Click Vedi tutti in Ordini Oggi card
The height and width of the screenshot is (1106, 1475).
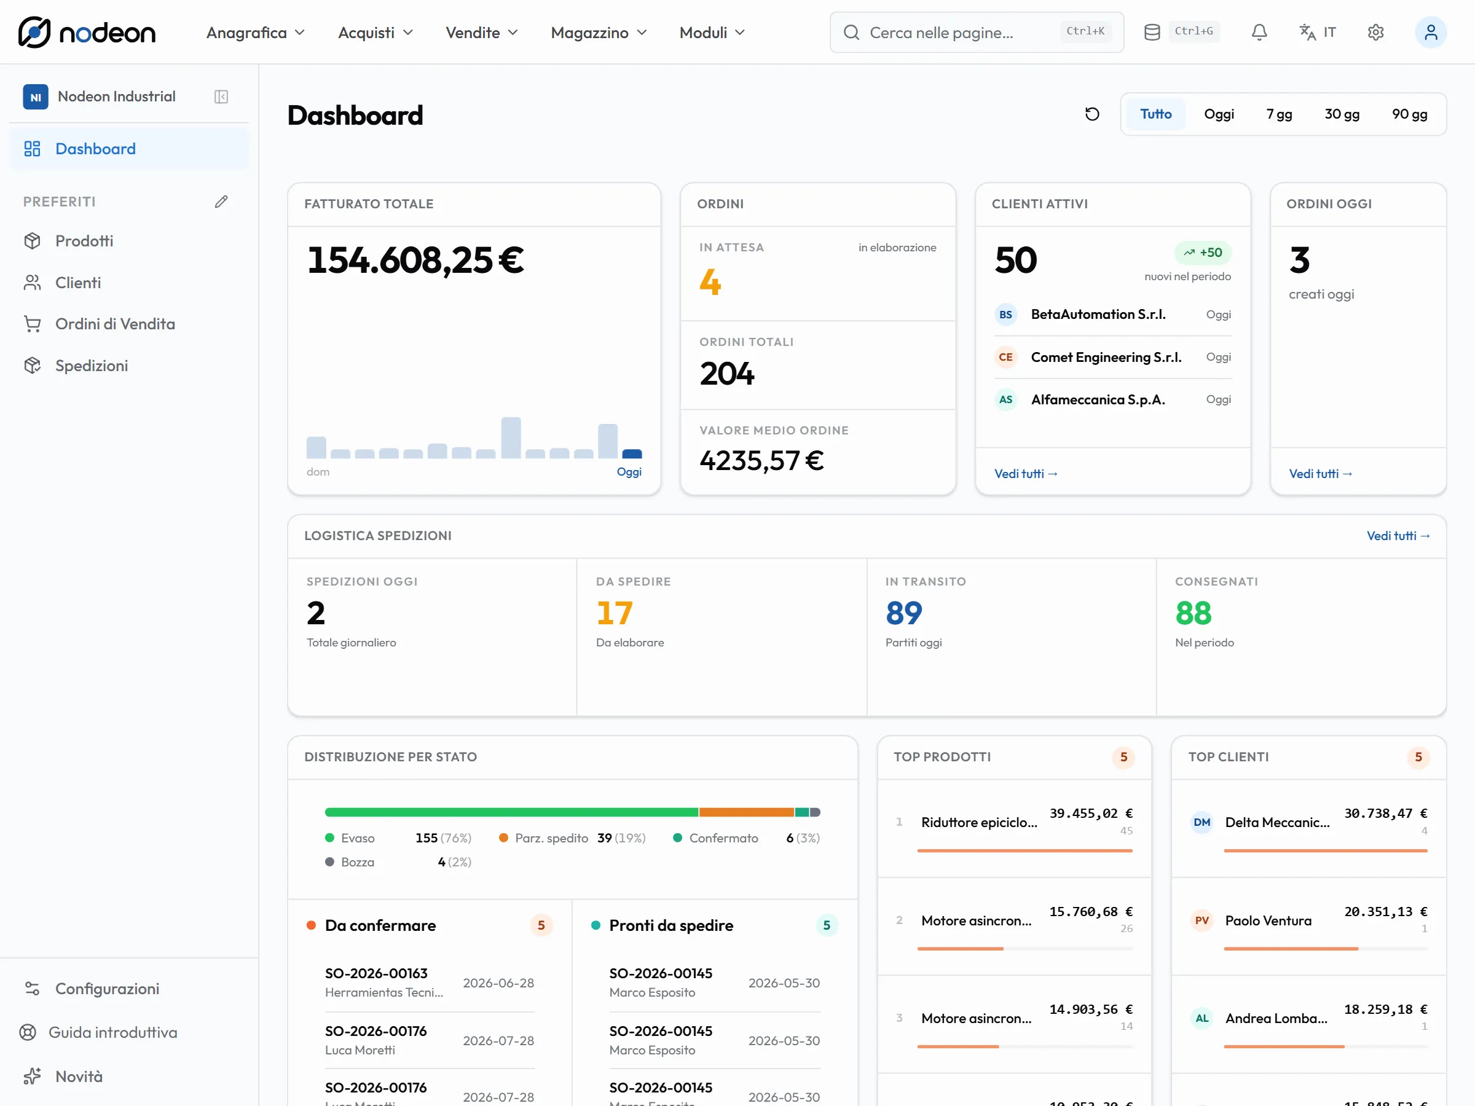coord(1320,474)
